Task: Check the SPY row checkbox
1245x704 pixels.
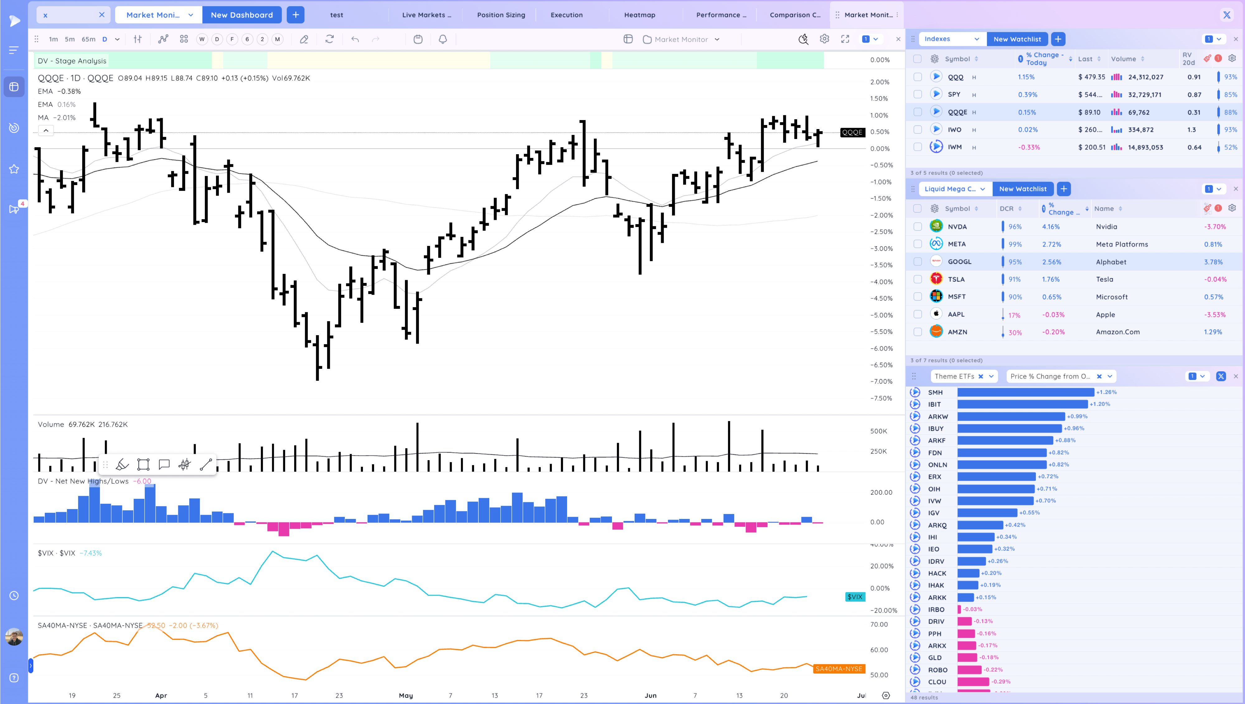Action: coord(918,94)
